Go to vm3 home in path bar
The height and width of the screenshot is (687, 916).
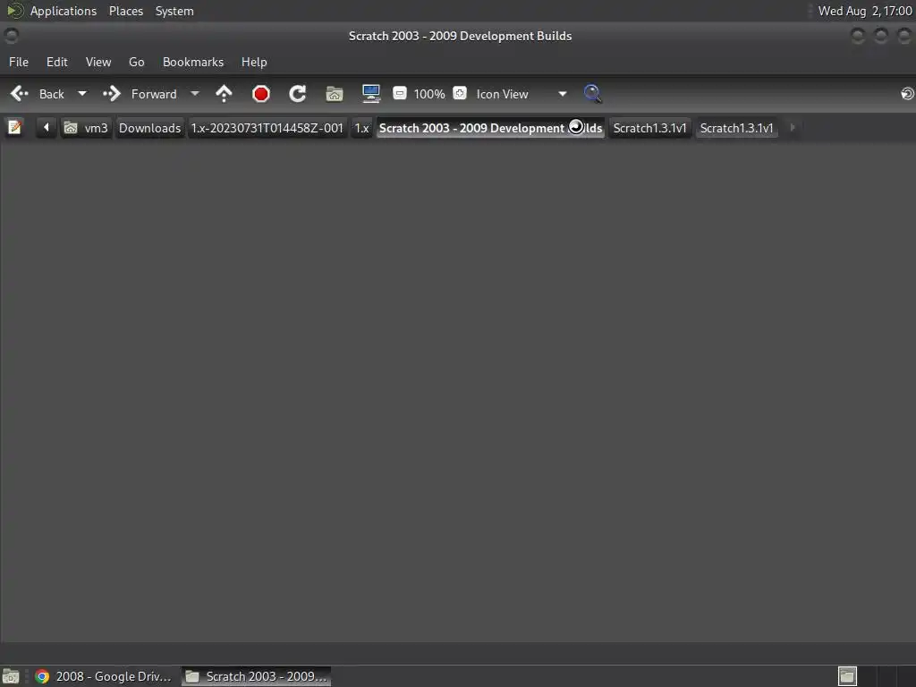(87, 128)
